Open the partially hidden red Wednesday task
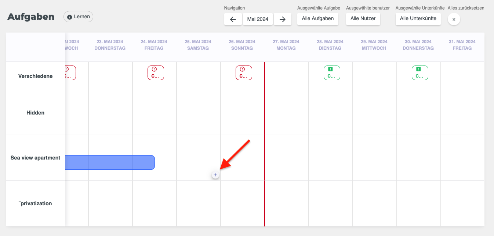Screen dimensions: 494x236 point(70,73)
